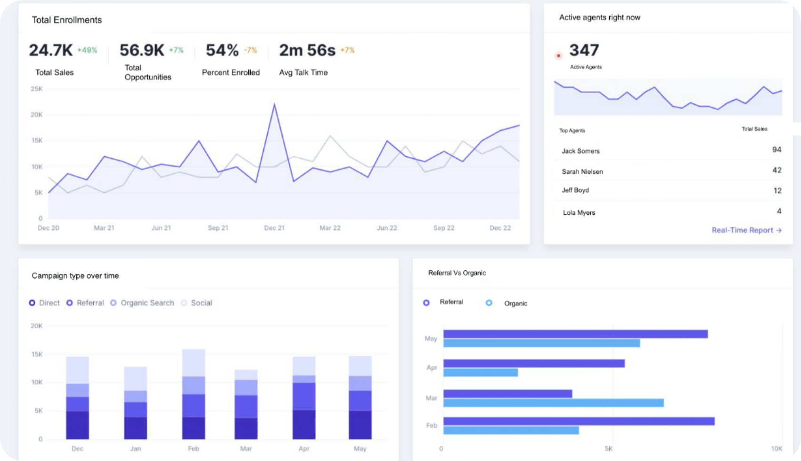Click the Feb stacked bar in Campaign chart
This screenshot has width=801, height=461.
point(194,394)
